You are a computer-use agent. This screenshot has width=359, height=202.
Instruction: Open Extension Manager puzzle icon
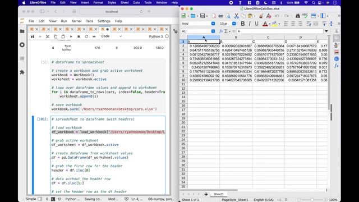pos(22,72)
